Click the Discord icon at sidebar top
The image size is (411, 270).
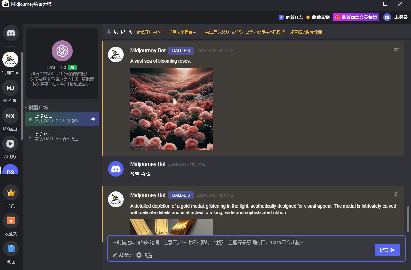click(x=10, y=33)
